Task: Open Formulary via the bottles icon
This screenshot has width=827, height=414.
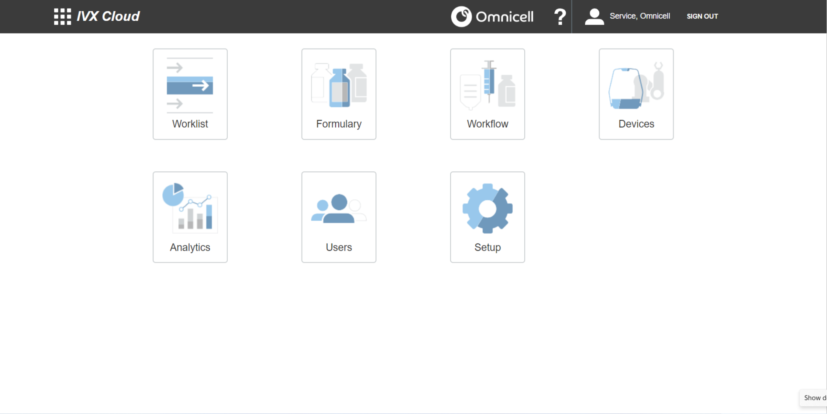Action: 339,85
